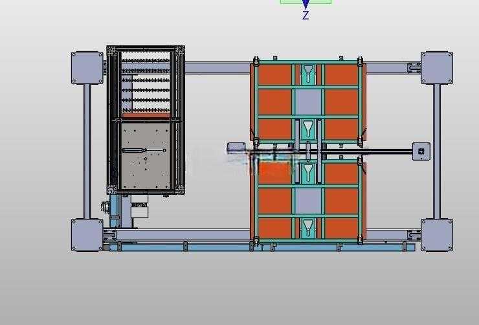The width and height of the screenshot is (479, 325).
Task: Pick the upper-right gray corner block of the frame
Action: point(437,68)
